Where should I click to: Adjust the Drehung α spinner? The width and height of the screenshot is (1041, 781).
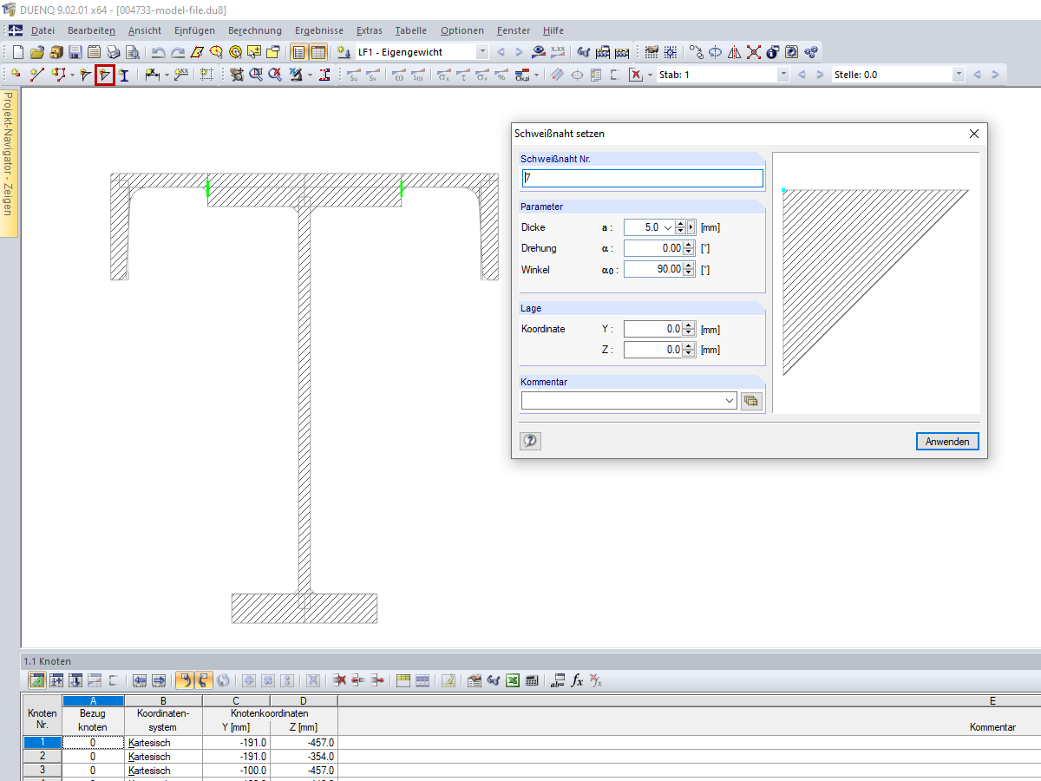[x=689, y=248]
